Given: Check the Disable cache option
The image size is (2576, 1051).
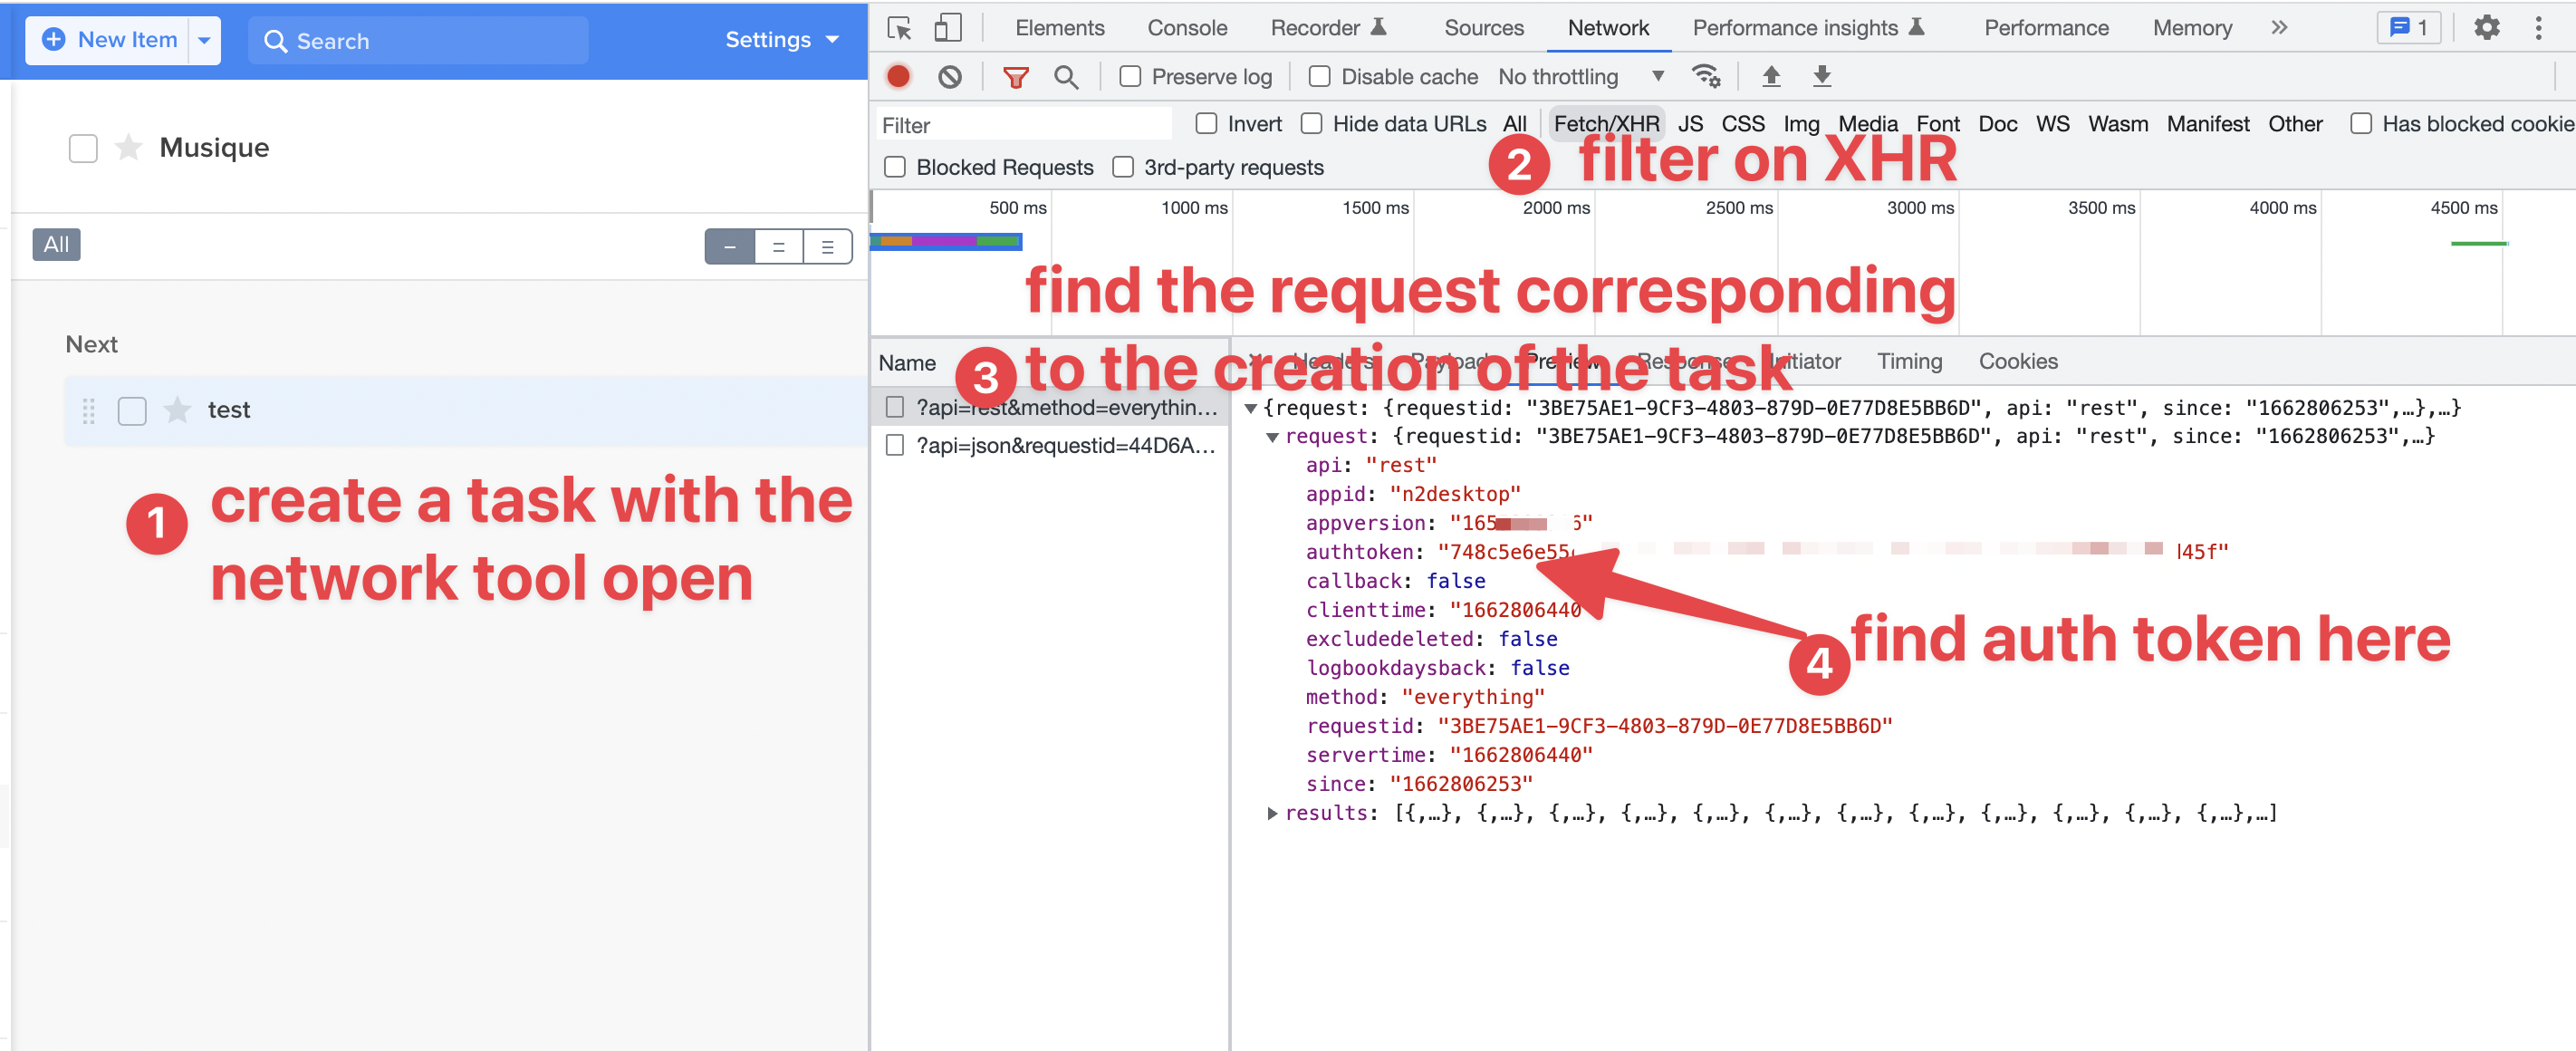Looking at the screenshot, I should [x=1319, y=76].
